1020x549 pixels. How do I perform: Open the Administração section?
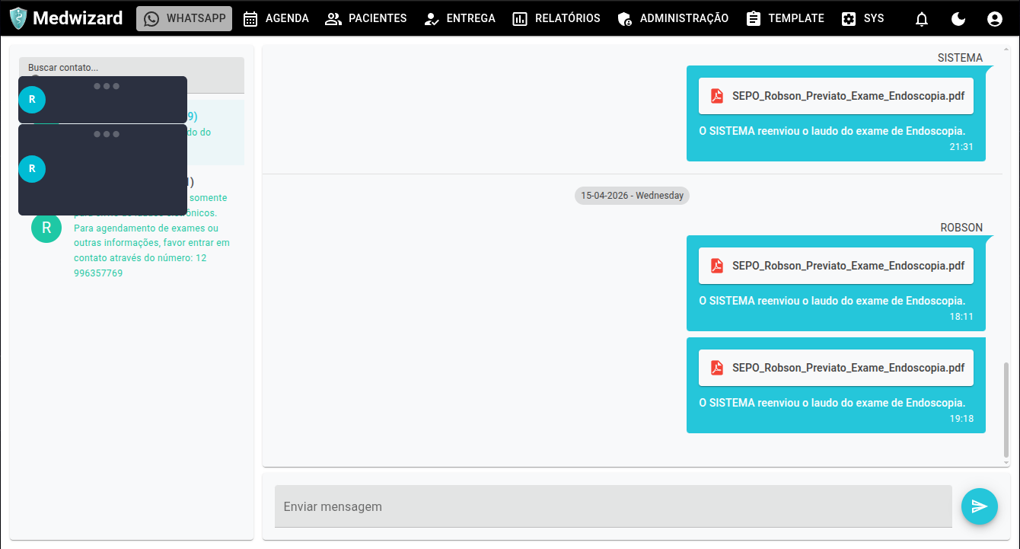(x=673, y=18)
